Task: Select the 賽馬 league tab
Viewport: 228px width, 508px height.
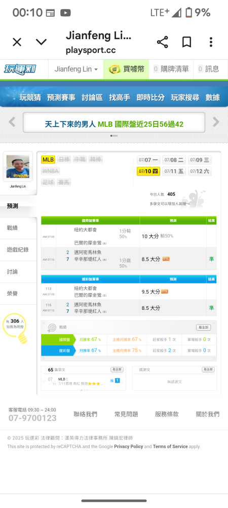Action: 64,182
